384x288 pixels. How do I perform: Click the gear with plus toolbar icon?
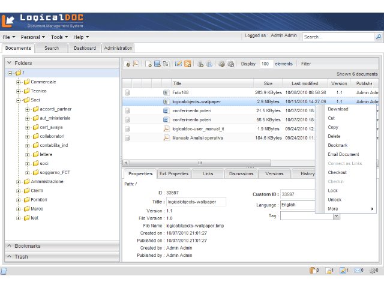[230, 64]
